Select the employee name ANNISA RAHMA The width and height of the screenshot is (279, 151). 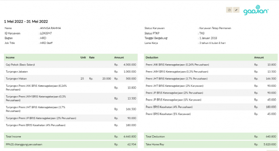coord(50,28)
